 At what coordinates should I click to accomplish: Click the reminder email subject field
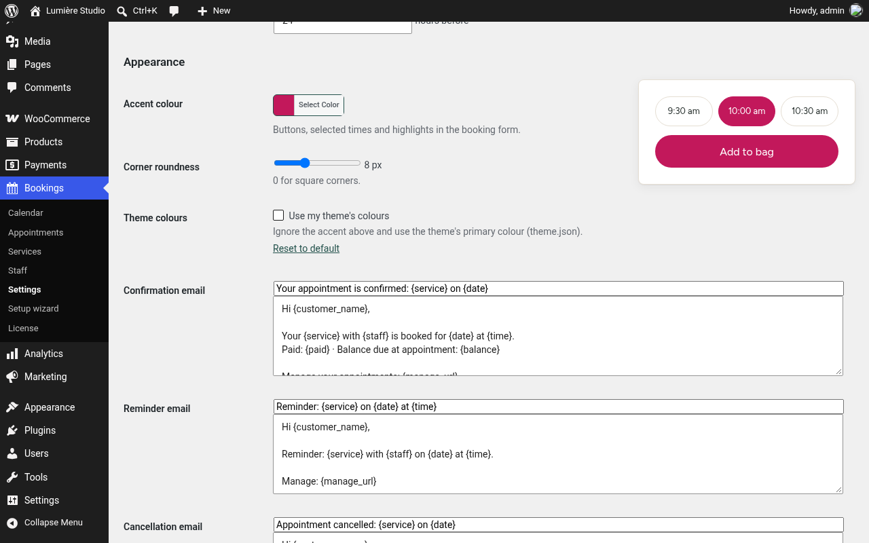[x=558, y=407]
